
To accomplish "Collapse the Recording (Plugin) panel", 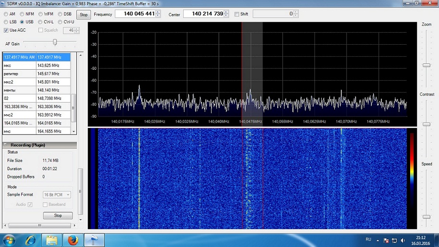I will point(5,145).
